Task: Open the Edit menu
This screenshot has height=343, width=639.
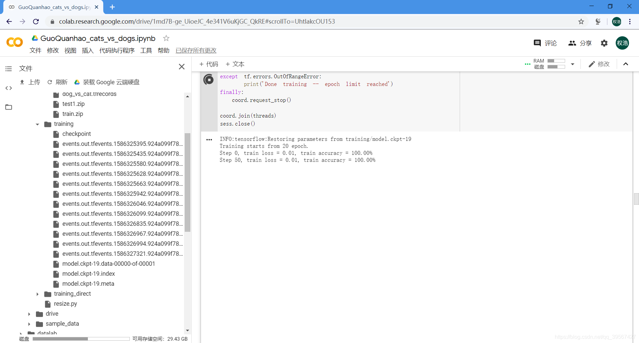Action: [x=53, y=50]
